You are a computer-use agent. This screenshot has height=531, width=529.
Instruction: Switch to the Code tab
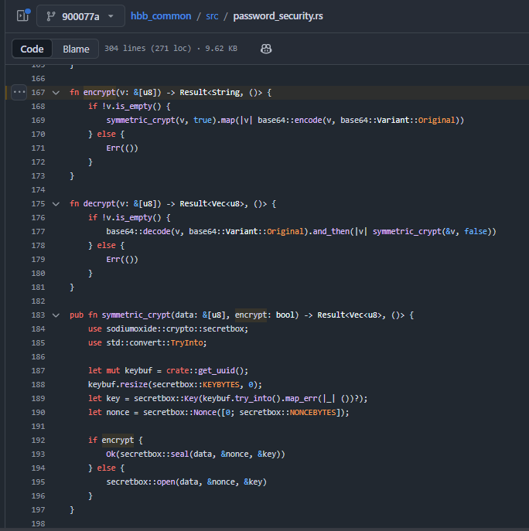(32, 49)
